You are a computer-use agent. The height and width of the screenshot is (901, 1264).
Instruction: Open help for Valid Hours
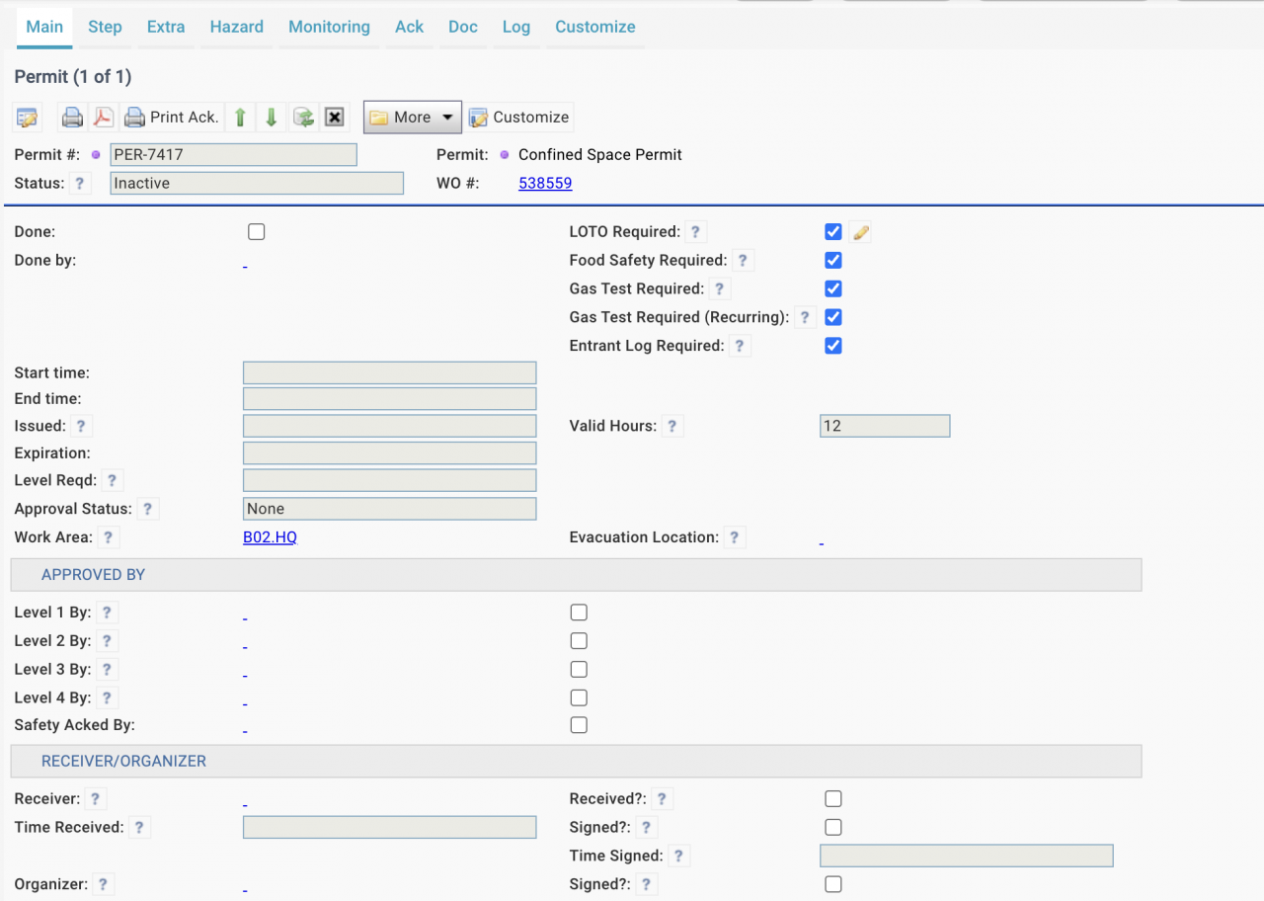pos(672,427)
